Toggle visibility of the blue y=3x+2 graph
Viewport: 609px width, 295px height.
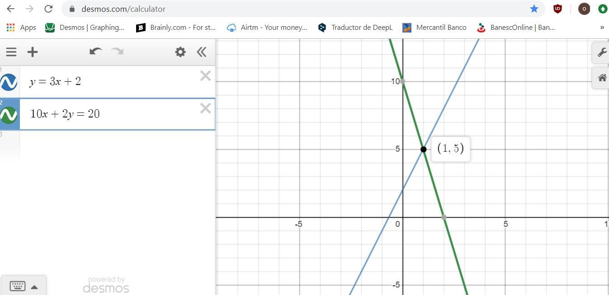[x=9, y=82]
